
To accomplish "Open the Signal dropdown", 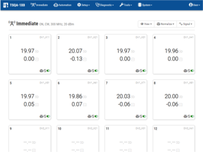I will click(x=186, y=24).
